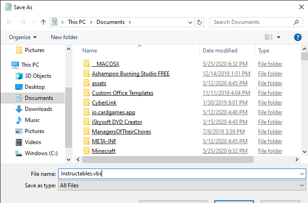Select the CyberLink folder
Viewport: 308px width, 203px height.
click(104, 103)
